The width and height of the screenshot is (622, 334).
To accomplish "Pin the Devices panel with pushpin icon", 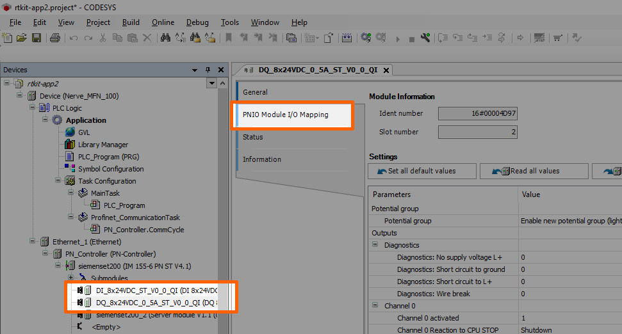I will (x=208, y=70).
